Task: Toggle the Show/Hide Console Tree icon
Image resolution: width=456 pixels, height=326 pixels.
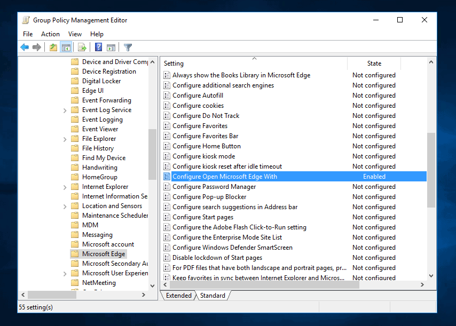Action: 66,47
